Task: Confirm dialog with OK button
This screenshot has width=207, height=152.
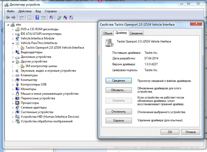Action: (170, 132)
